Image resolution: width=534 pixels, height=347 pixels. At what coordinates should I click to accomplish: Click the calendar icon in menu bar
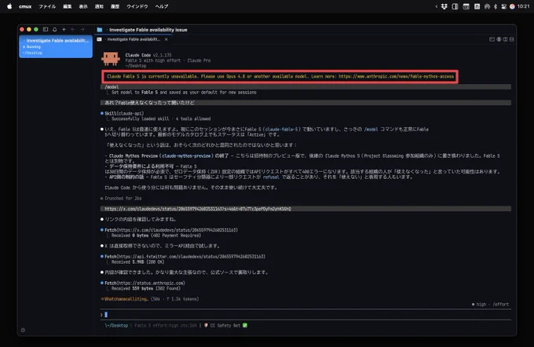pyautogui.click(x=466, y=6)
